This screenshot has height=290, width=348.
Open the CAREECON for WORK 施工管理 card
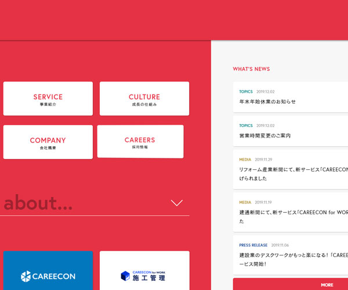coord(144,271)
